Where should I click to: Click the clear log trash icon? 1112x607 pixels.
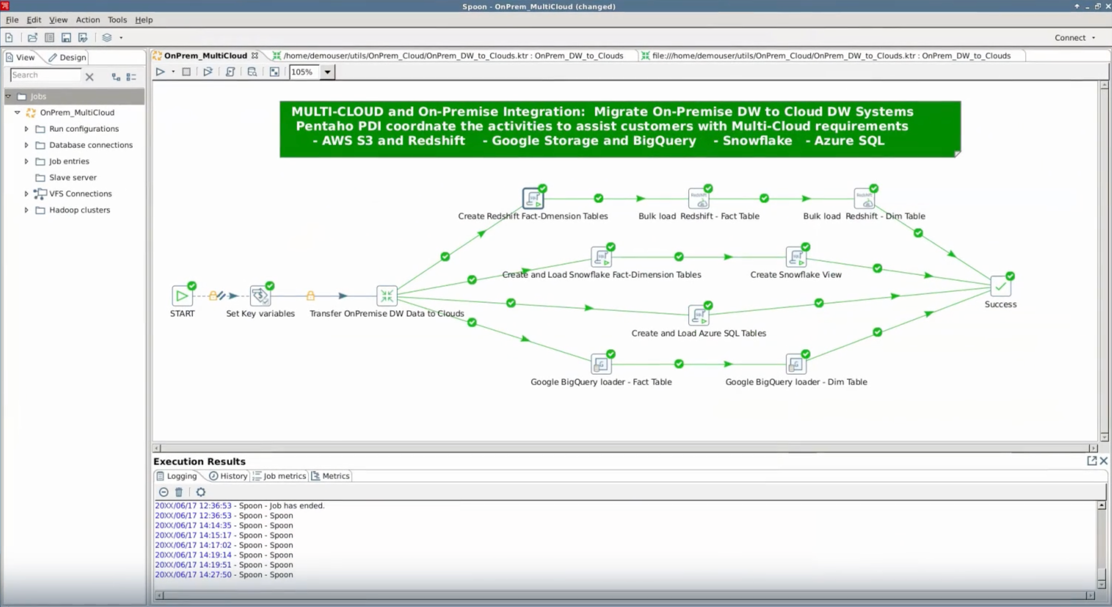click(x=179, y=492)
